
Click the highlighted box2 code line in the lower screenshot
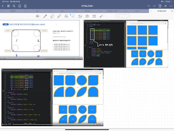click(x=22, y=77)
